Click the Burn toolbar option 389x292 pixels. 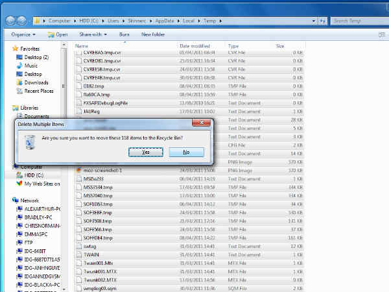click(x=124, y=34)
